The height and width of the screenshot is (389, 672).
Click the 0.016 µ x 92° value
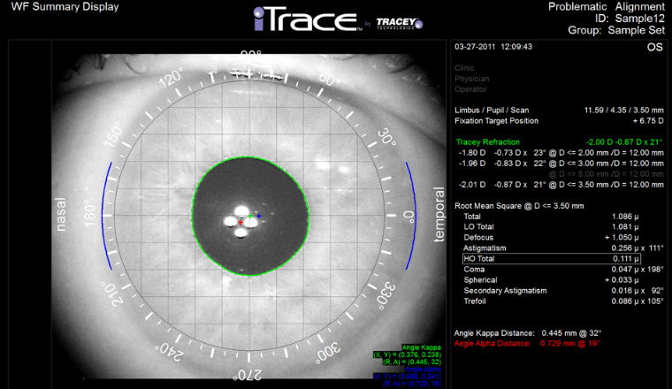[638, 291]
